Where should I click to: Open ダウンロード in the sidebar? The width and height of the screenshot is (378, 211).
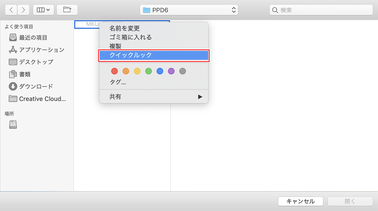coord(36,86)
